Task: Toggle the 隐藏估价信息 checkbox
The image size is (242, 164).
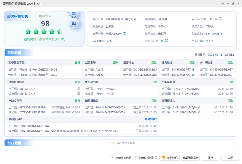Action: click(112, 158)
